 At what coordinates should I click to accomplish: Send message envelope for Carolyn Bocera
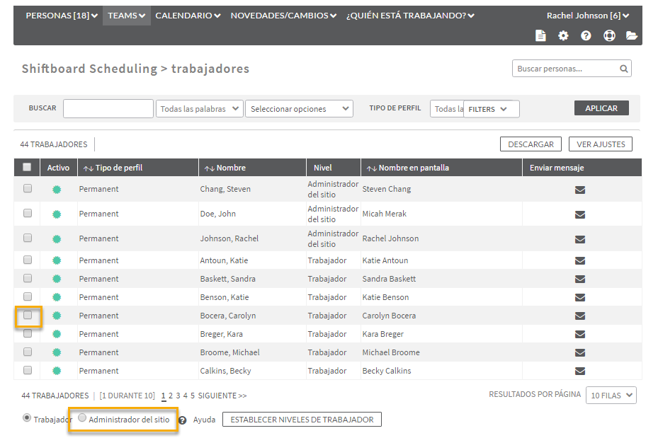[580, 316]
